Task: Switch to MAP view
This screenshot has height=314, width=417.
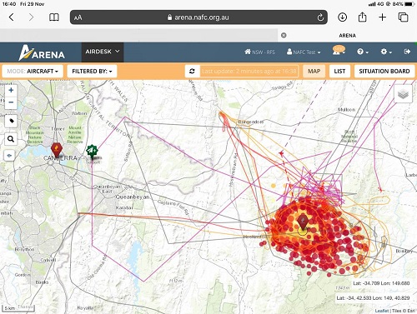Action: coord(314,72)
